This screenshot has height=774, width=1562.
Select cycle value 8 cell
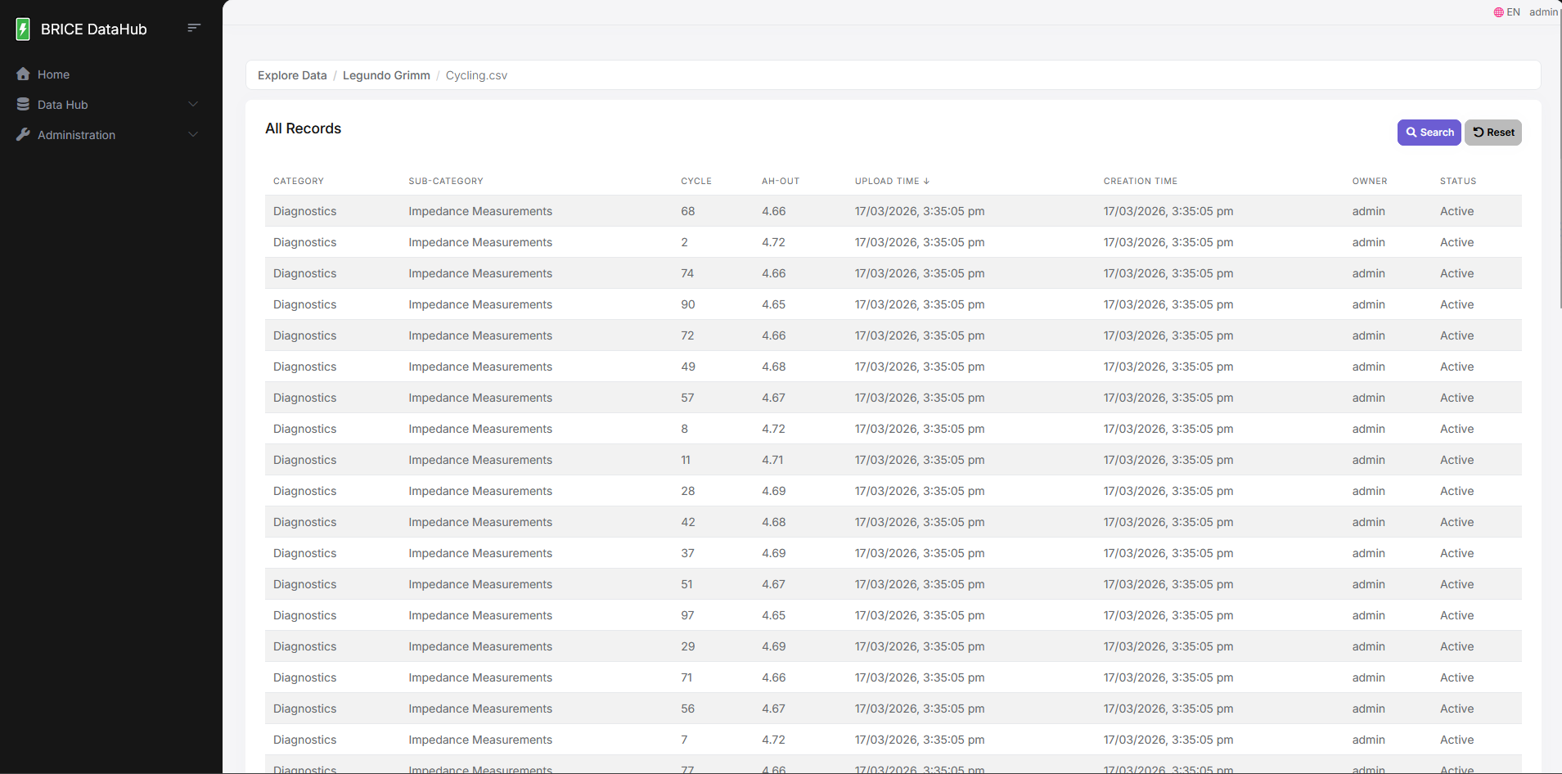[x=685, y=429]
